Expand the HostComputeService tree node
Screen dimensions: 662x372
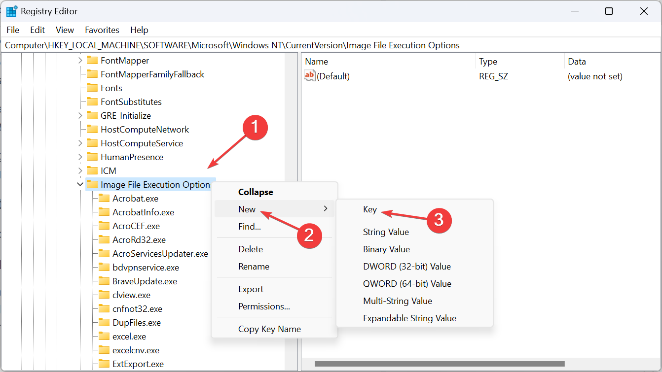[80, 143]
